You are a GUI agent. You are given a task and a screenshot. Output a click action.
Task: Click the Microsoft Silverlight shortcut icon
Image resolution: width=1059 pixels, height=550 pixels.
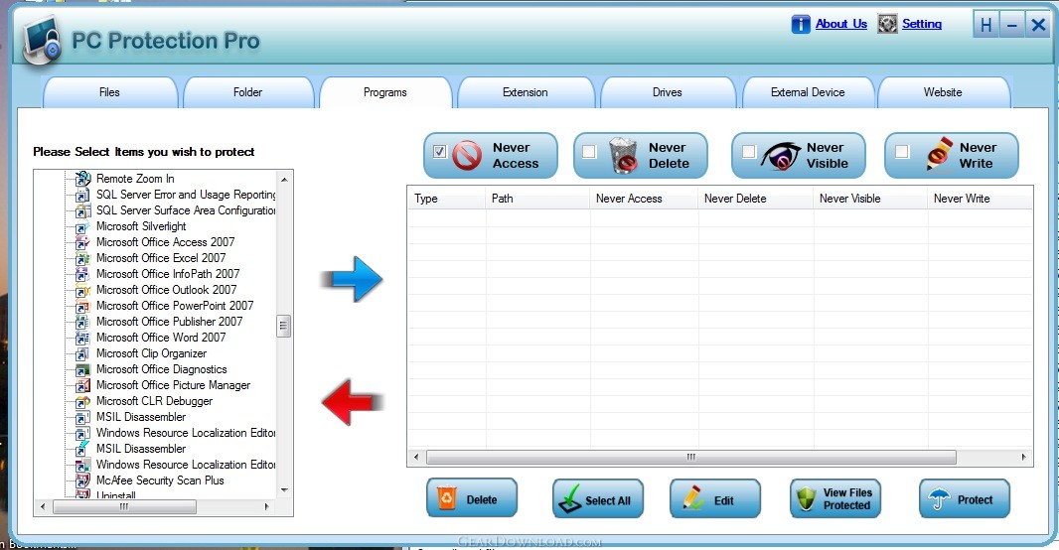pos(82,226)
